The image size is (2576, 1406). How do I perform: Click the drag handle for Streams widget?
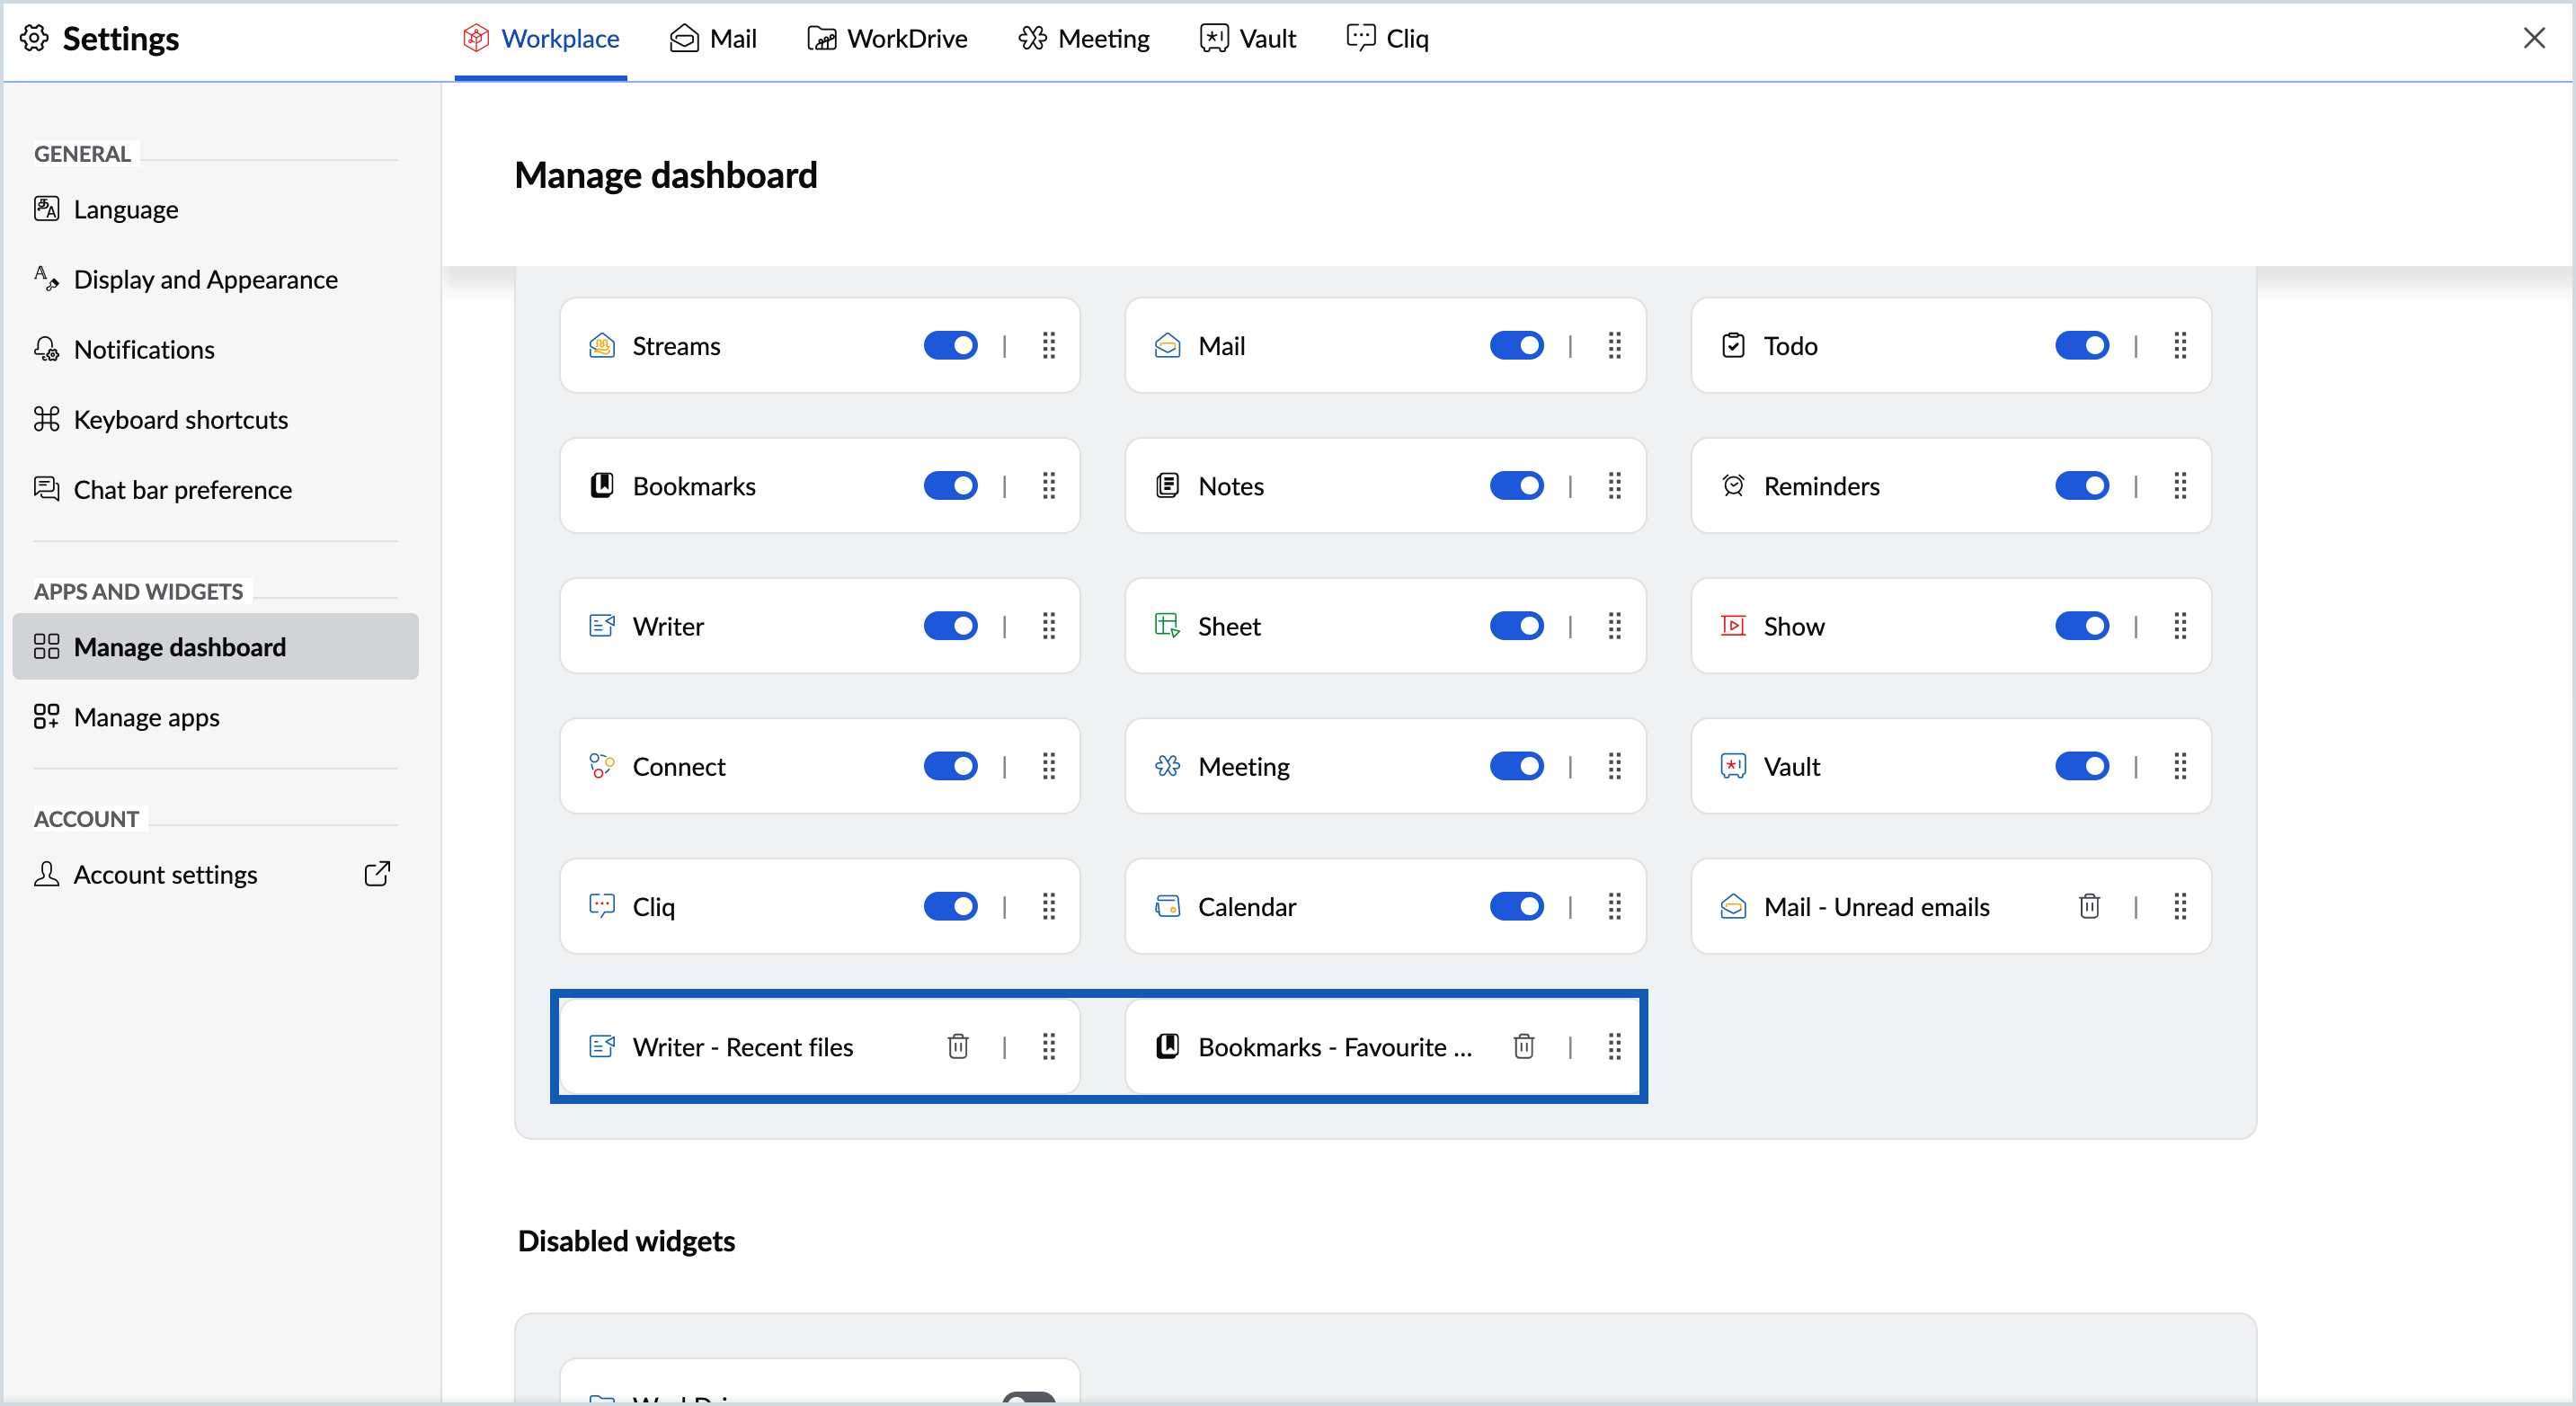(x=1049, y=346)
